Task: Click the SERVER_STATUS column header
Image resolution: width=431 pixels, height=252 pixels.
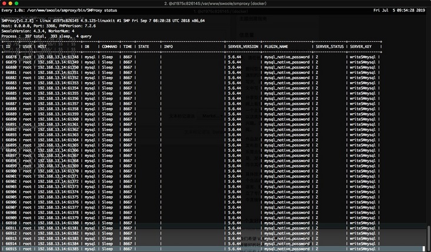Action: tap(329, 46)
